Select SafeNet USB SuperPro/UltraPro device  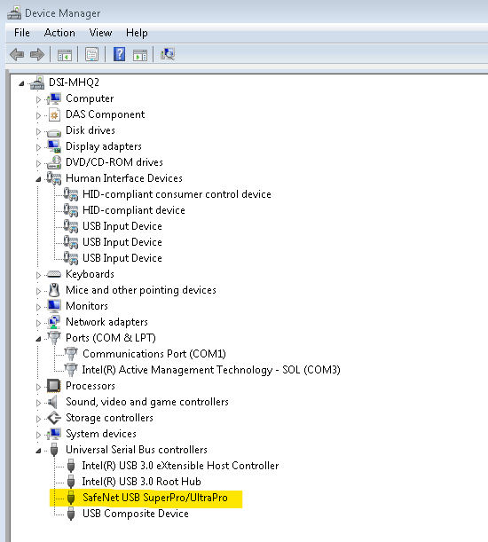155,498
